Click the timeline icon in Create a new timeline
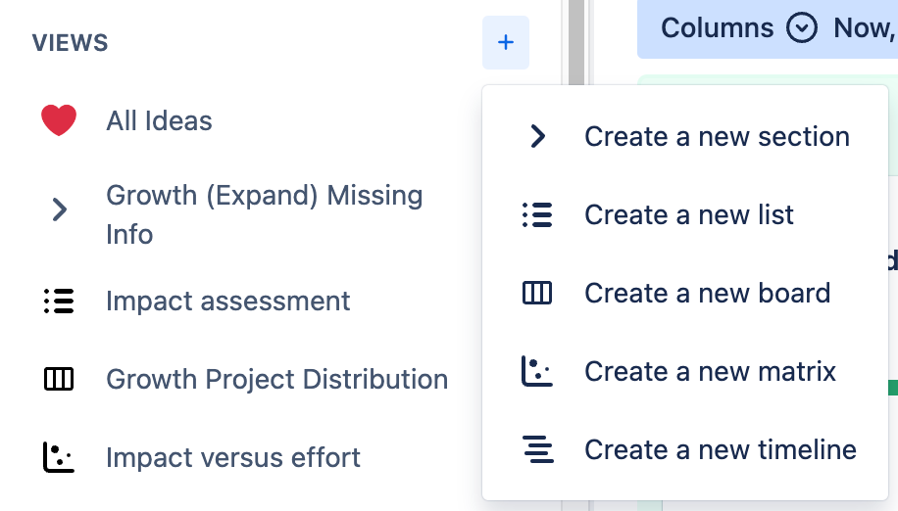This screenshot has width=898, height=511. click(537, 449)
